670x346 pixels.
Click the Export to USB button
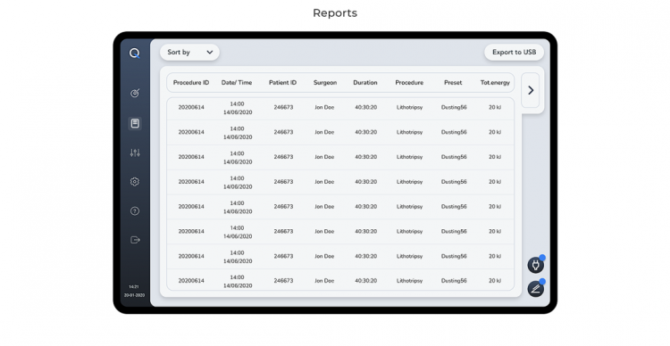[x=514, y=52]
